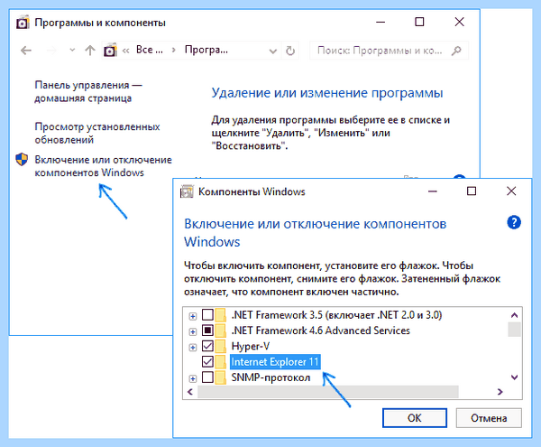The image size is (541, 447).
Task: Close the Компоненты Windows dialog
Action: point(511,191)
